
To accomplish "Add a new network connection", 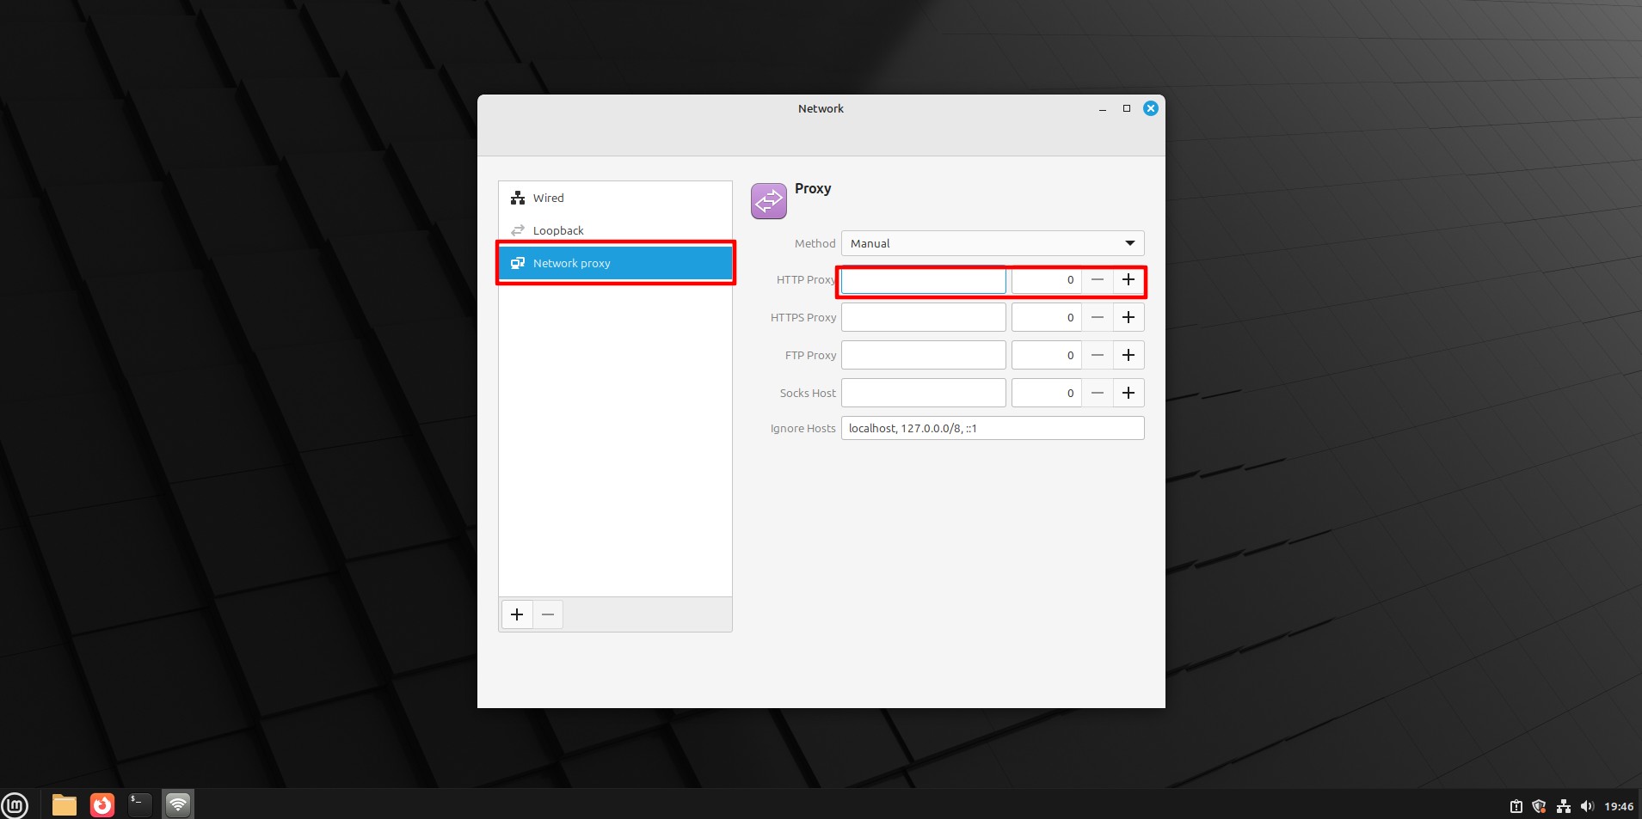I will click(x=517, y=614).
